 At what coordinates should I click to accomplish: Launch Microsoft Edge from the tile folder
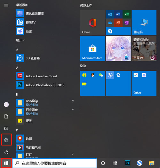tap(118, 75)
